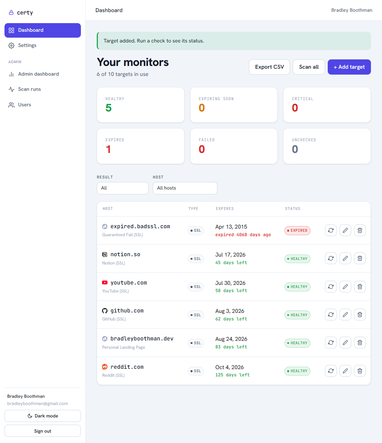The image size is (382, 443).
Task: Click Sign out button
Action: pyautogui.click(x=43, y=431)
